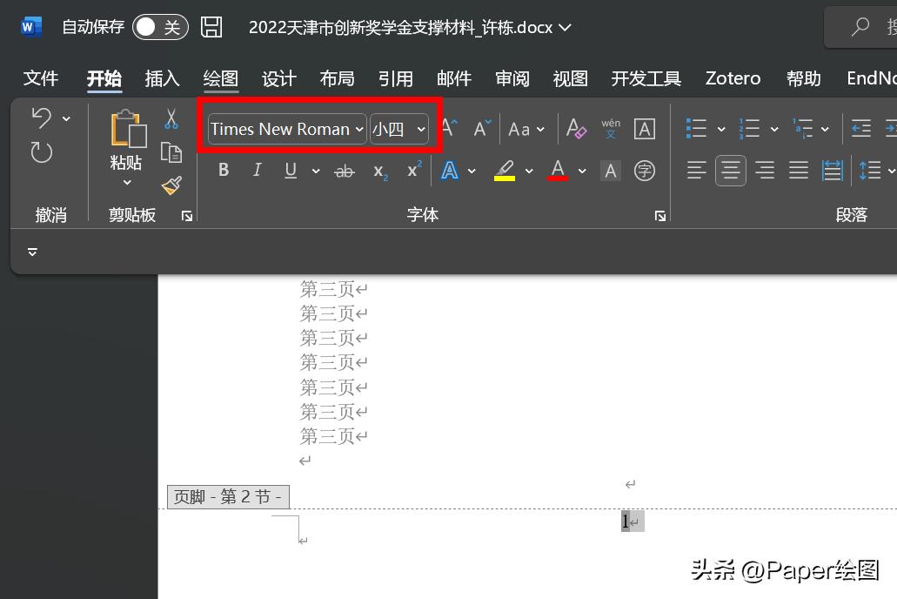Select the cut icon
This screenshot has width=897, height=599.
click(171, 118)
